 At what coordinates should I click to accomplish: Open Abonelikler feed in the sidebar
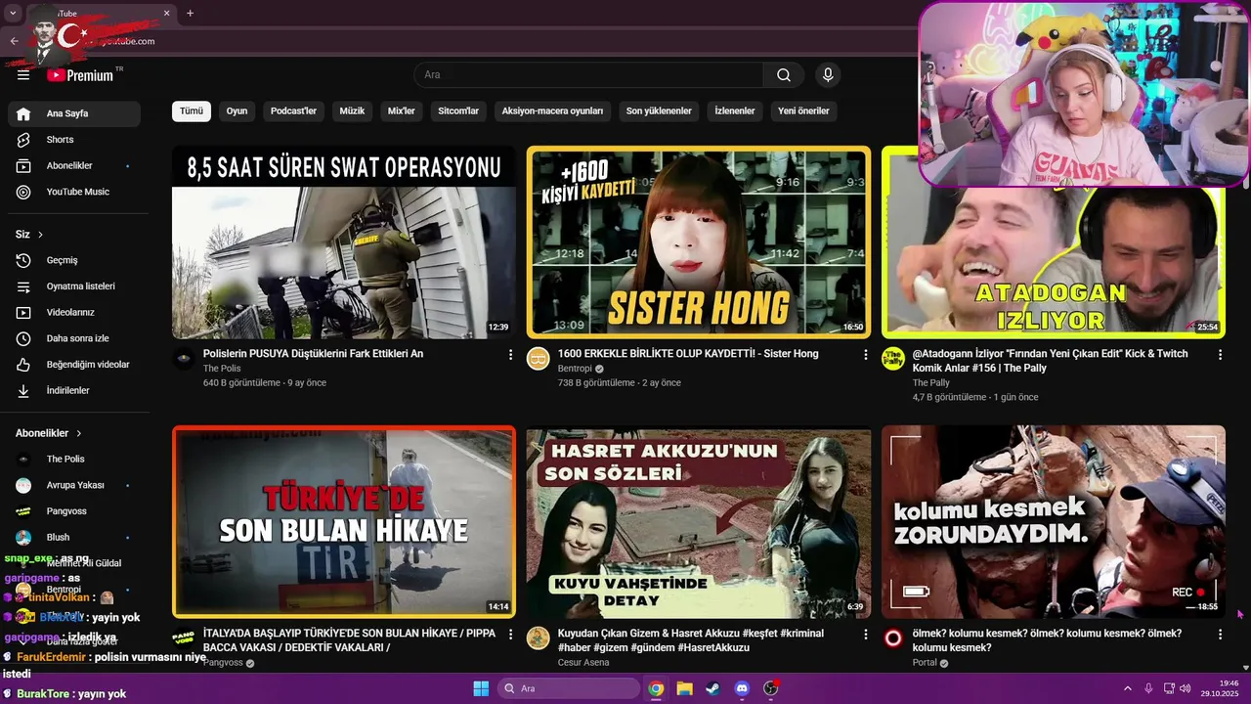[74, 166]
